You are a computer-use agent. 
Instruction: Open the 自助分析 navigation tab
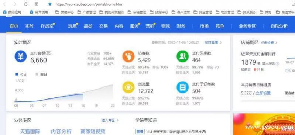pos(279,26)
